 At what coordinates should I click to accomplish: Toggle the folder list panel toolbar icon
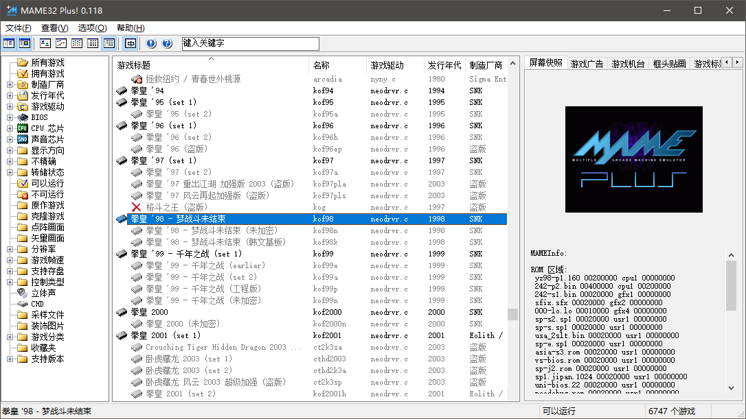9,44
